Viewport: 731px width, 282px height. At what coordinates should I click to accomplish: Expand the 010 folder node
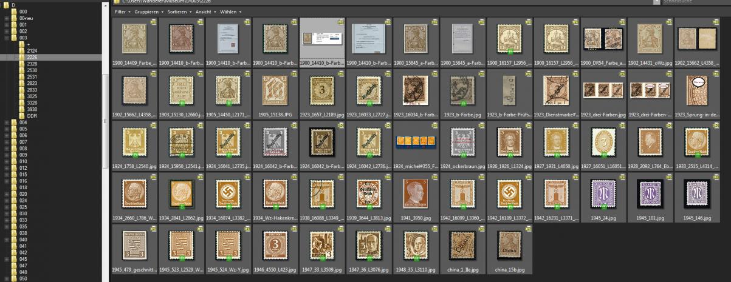click(7, 161)
